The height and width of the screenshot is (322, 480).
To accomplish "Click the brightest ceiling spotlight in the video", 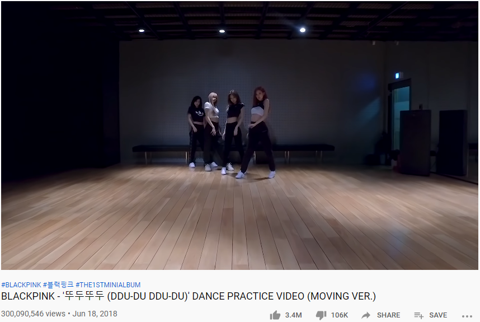I will 303,30.
